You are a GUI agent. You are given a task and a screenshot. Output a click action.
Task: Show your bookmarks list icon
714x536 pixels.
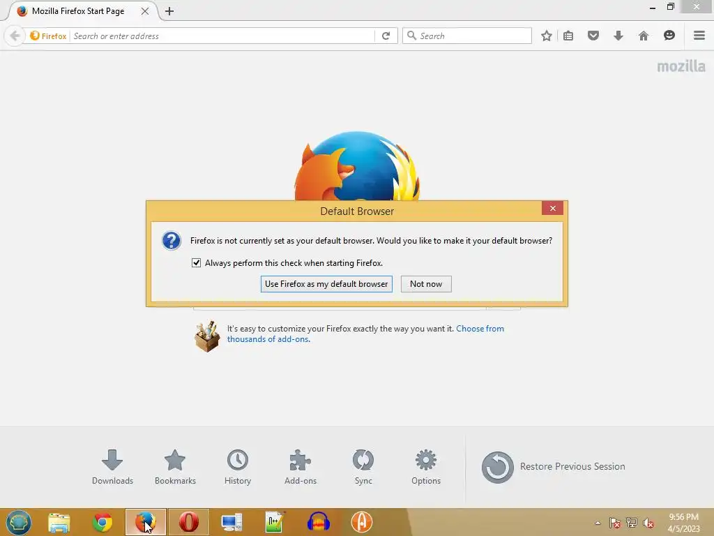[x=568, y=36]
